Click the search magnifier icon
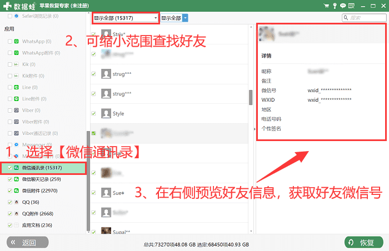The width and height of the screenshot is (389, 251). [x=346, y=18]
